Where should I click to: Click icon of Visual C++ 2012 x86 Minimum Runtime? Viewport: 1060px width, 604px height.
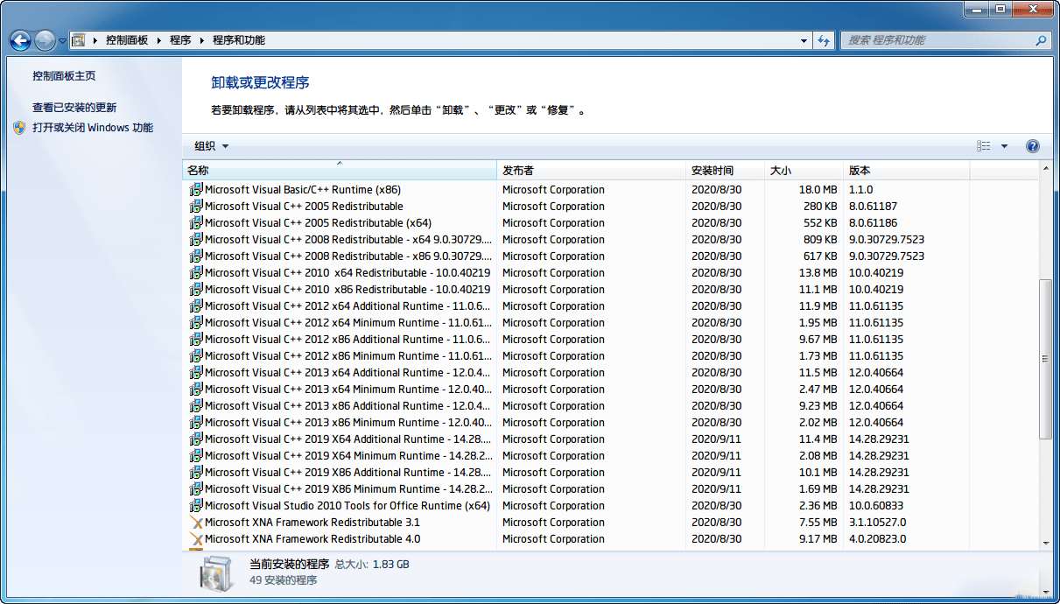coord(196,355)
